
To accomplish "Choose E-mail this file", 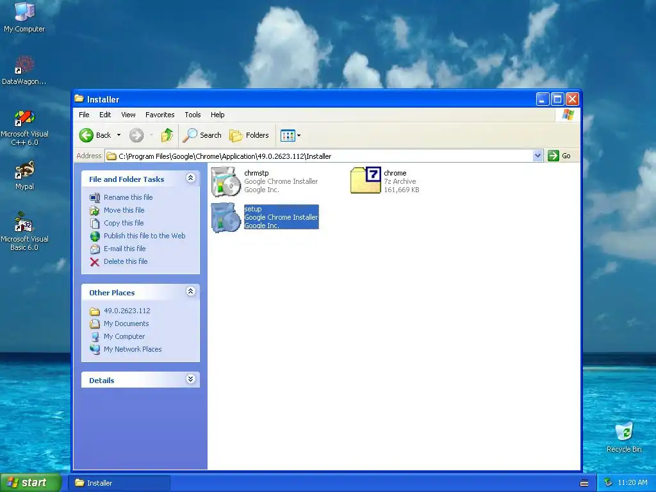I will 125,249.
